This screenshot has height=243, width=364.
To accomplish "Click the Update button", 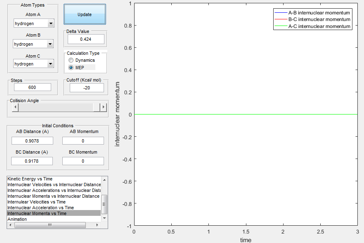I will [x=85, y=14].
